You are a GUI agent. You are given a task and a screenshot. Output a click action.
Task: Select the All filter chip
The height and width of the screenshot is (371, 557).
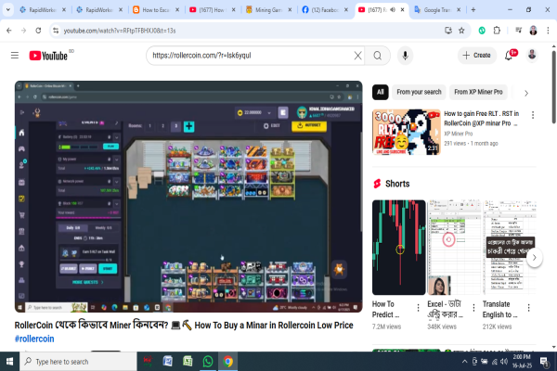380,92
